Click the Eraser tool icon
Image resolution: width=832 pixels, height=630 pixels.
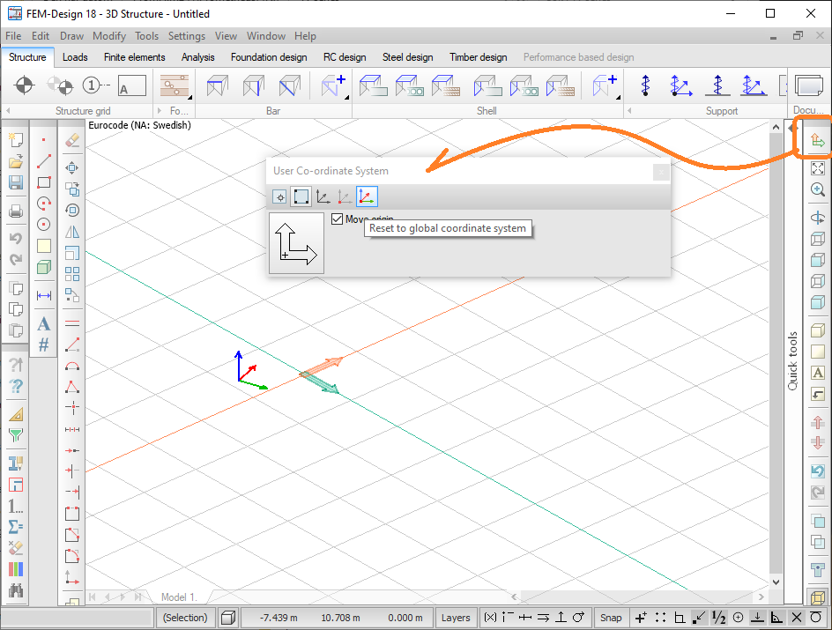click(x=72, y=140)
